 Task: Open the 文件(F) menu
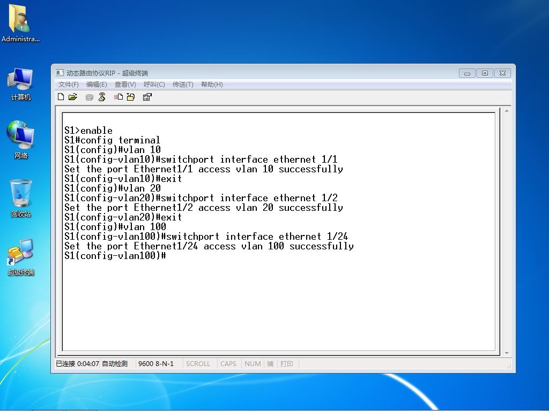pyautogui.click(x=68, y=84)
